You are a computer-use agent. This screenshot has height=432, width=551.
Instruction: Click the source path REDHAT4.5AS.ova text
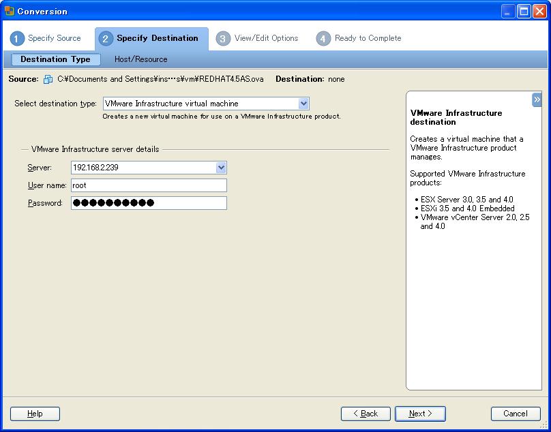tap(160, 79)
